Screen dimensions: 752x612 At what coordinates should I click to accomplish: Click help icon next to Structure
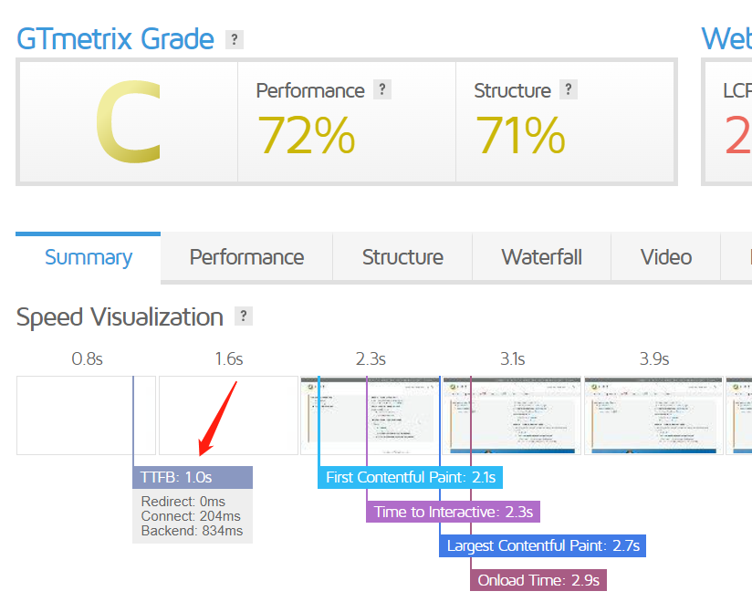pos(569,89)
